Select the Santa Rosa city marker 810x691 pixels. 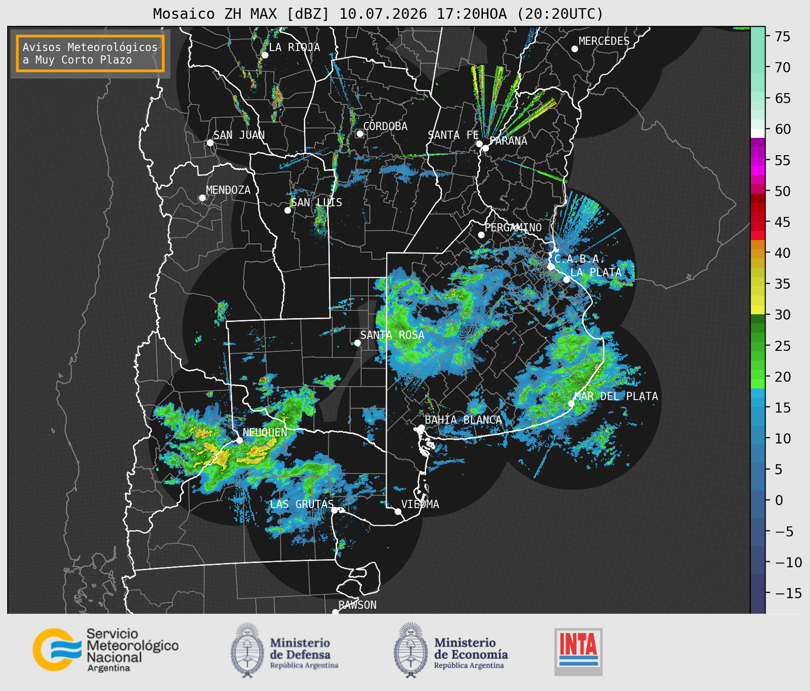coord(357,343)
